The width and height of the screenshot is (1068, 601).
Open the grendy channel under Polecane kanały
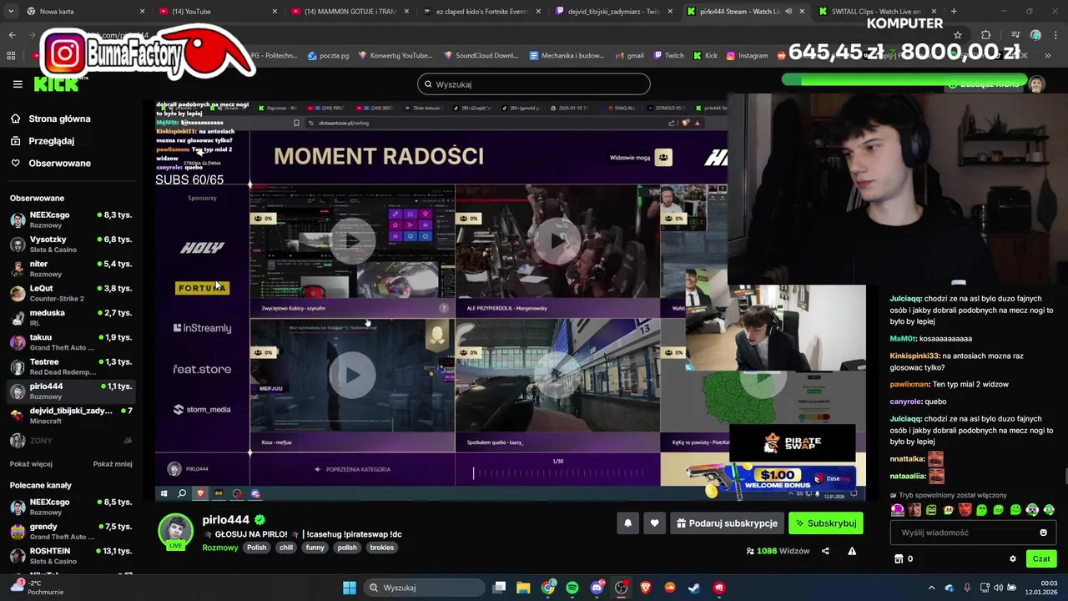click(71, 532)
